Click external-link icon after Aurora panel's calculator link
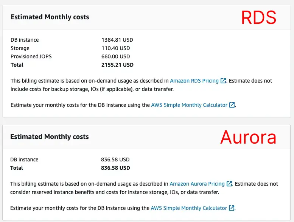The width and height of the screenshot is (294, 222). point(232,208)
